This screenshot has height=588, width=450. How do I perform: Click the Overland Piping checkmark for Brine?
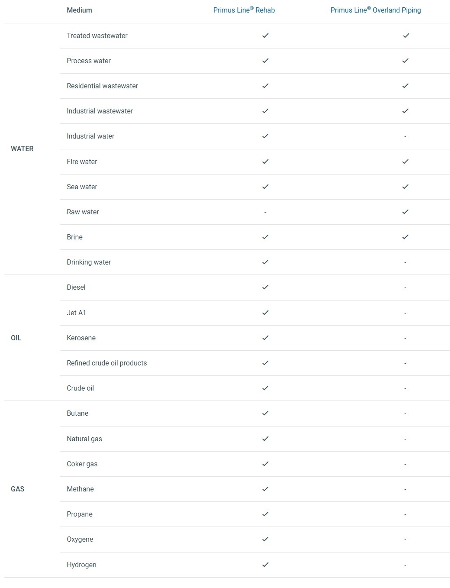click(405, 237)
